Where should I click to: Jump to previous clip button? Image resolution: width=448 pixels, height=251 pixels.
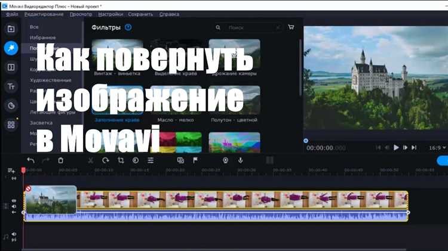(378, 147)
